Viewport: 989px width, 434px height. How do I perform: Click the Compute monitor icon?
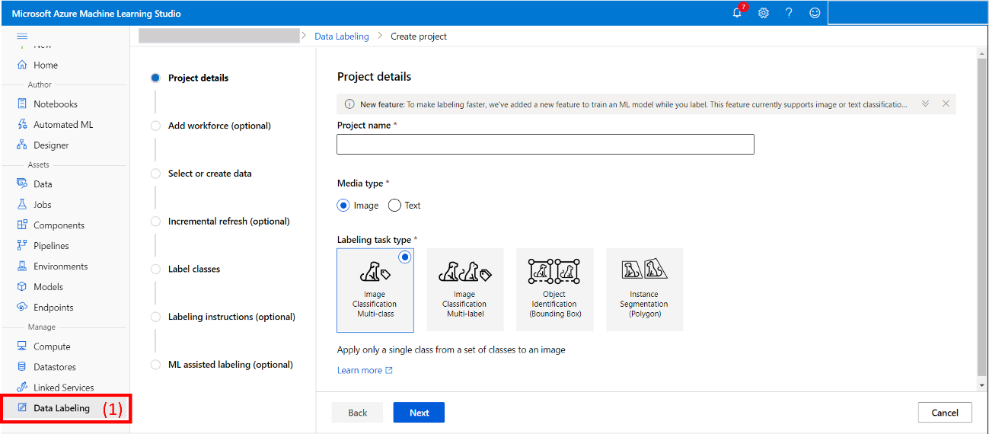click(22, 346)
